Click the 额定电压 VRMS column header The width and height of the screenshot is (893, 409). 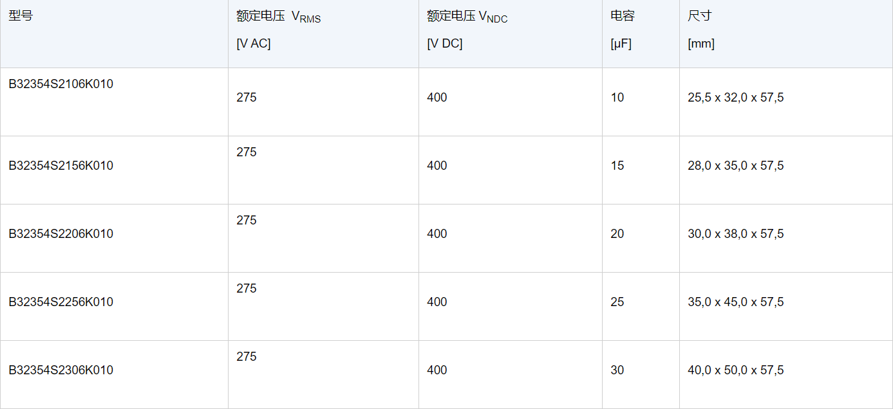point(278,17)
